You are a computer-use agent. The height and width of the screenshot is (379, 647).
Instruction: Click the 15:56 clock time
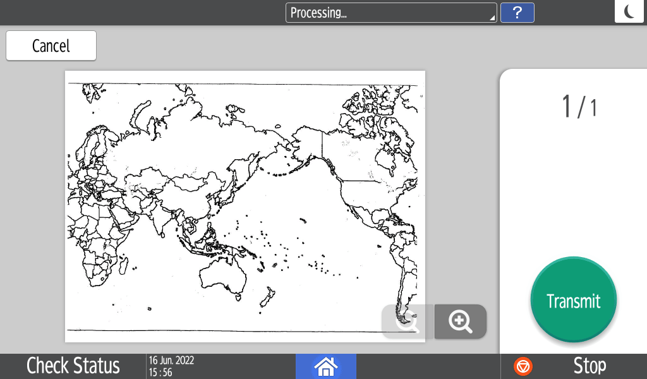pos(160,373)
